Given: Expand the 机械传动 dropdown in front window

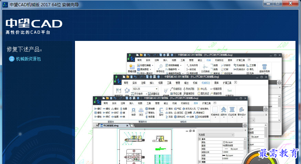Looking at the screenshot, I should tap(215, 112).
